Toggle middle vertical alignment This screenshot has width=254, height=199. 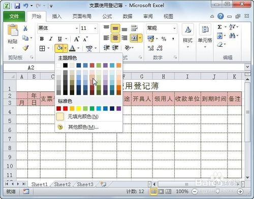pos(115,28)
